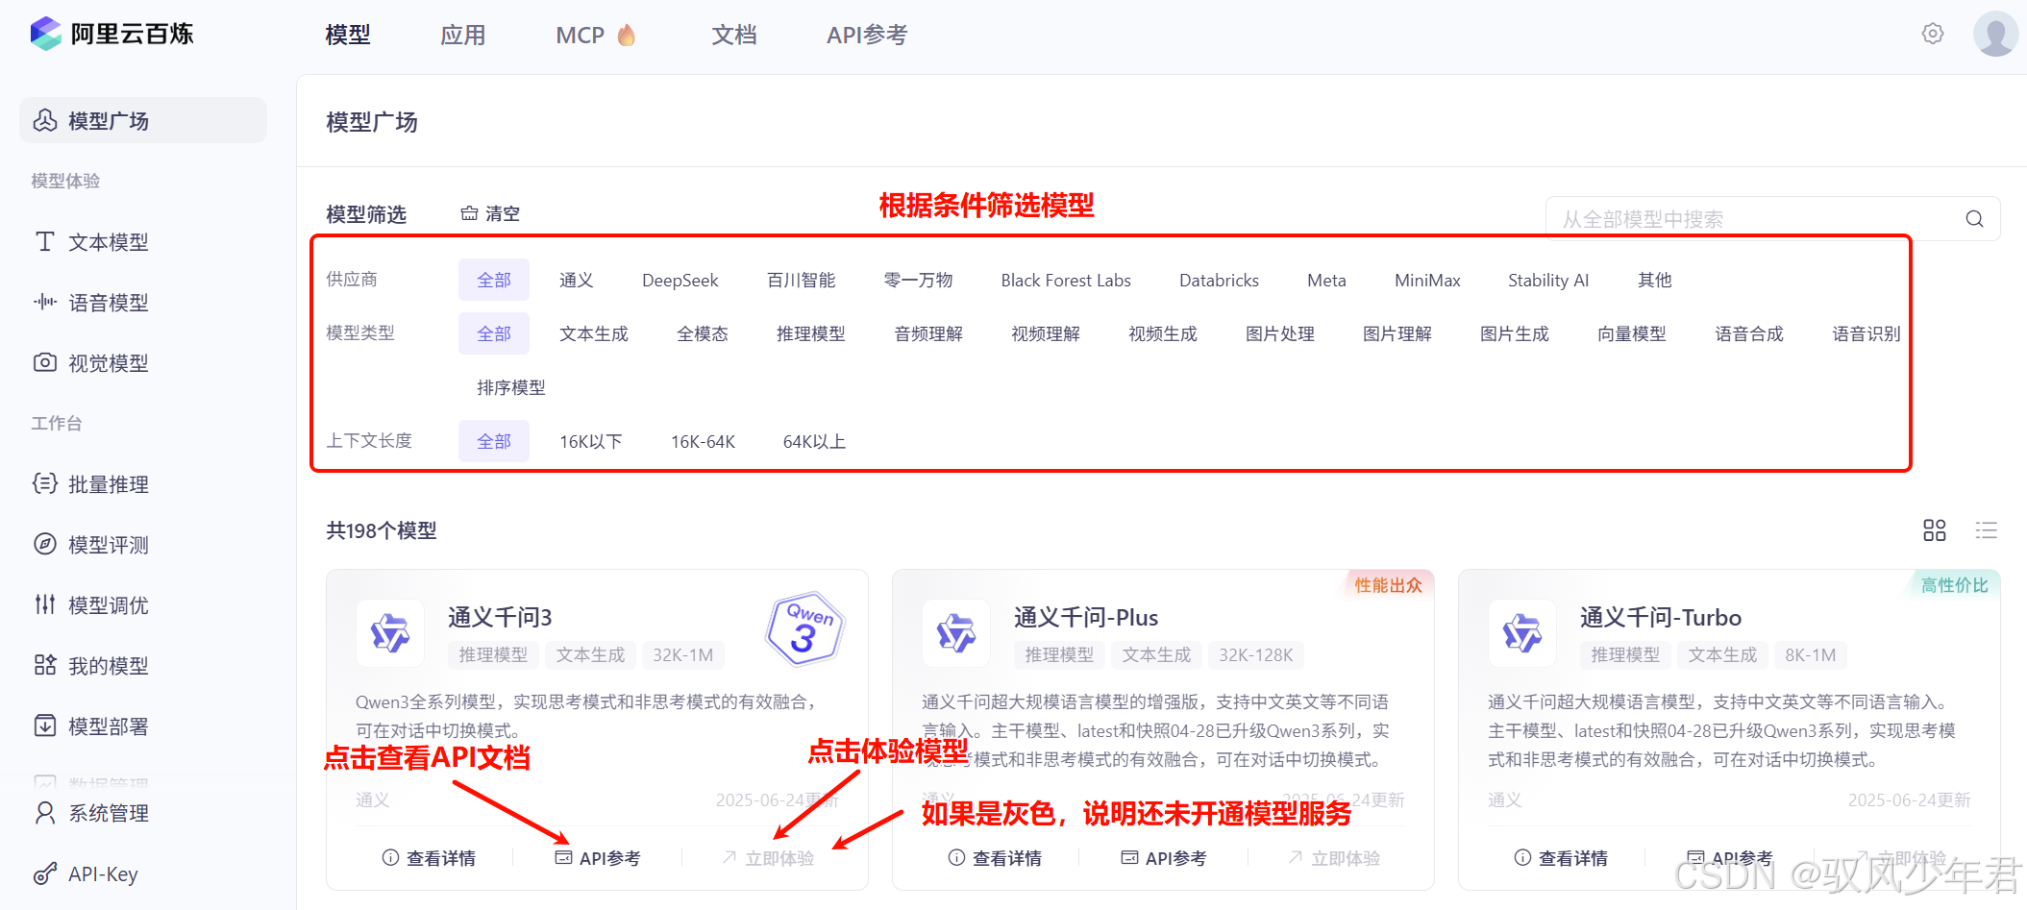Click the 模型广场 sidebar icon
2027x910 pixels.
pos(45,120)
